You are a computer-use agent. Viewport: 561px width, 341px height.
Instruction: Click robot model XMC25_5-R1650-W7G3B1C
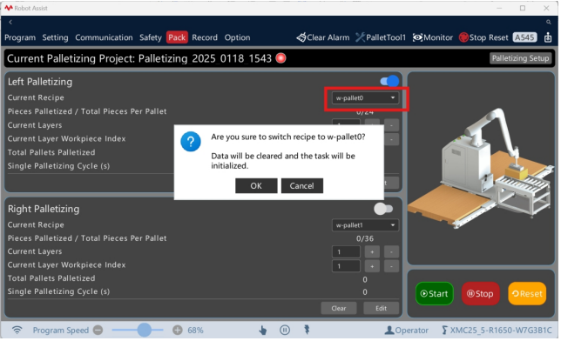[x=497, y=330]
